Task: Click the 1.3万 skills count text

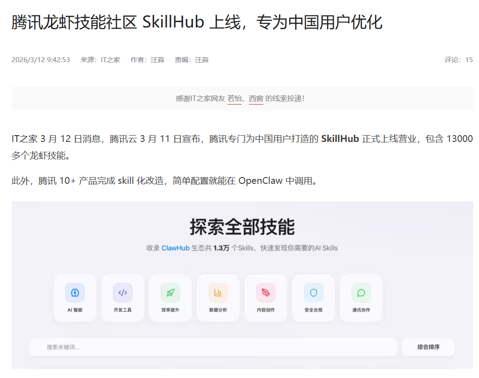Action: tap(221, 248)
